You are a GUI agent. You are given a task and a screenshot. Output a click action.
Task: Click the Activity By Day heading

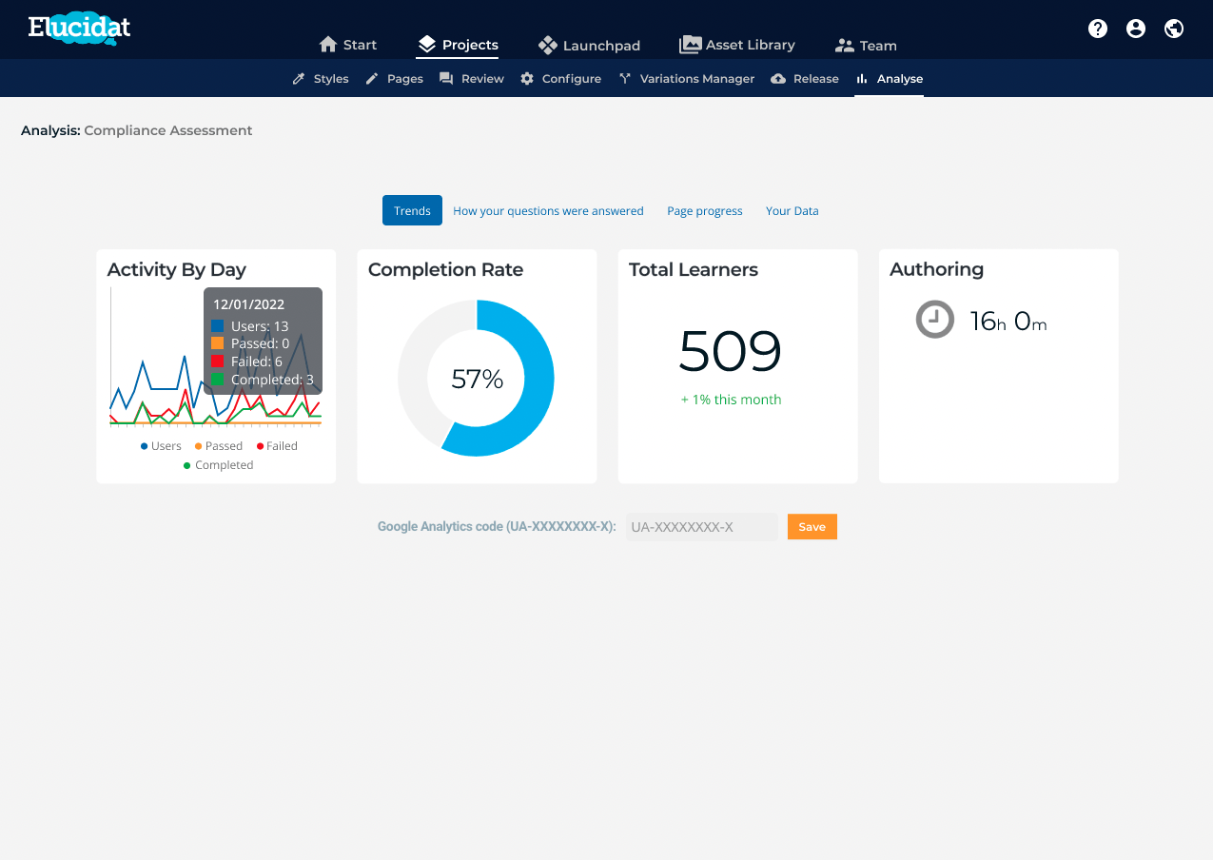click(x=177, y=269)
